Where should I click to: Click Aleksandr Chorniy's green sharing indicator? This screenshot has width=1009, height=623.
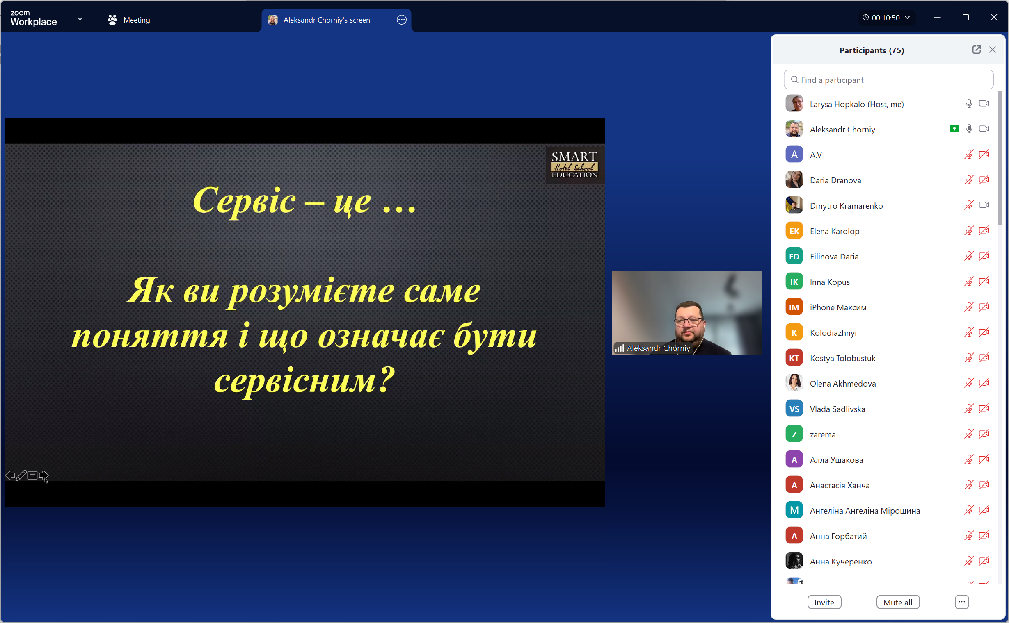pos(954,129)
